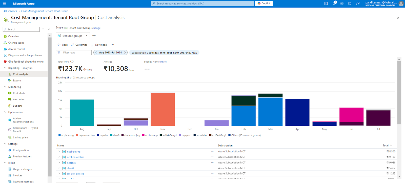Collapse the left navigation pane

pyautogui.click(x=49, y=29)
